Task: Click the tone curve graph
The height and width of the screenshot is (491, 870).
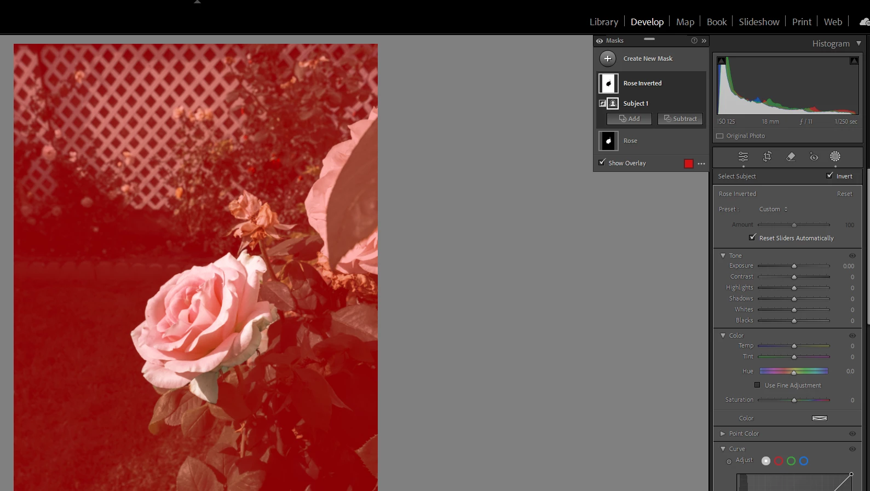Action: (794, 482)
